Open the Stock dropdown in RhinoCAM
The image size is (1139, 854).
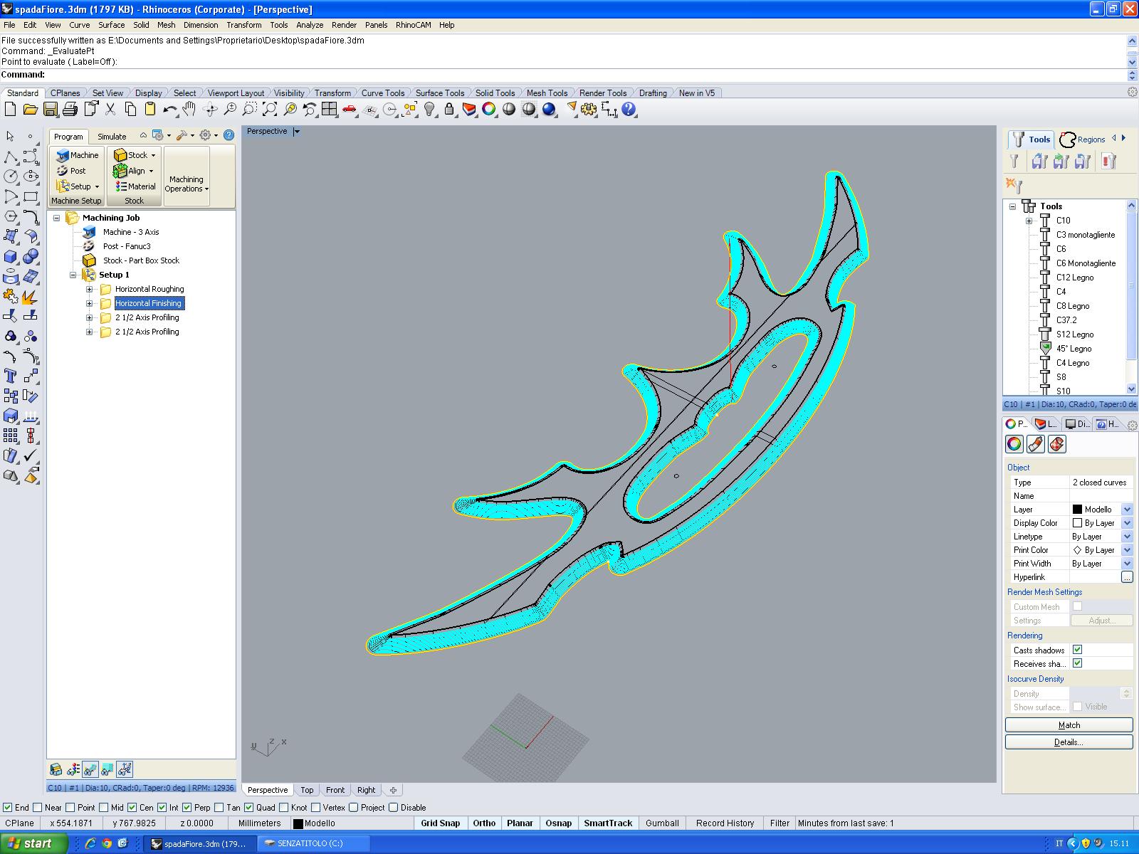pyautogui.click(x=135, y=155)
